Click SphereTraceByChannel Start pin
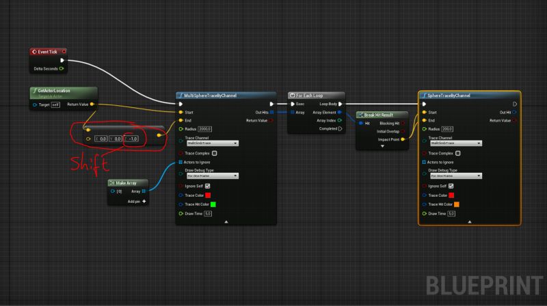The width and height of the screenshot is (547, 306). 424,112
